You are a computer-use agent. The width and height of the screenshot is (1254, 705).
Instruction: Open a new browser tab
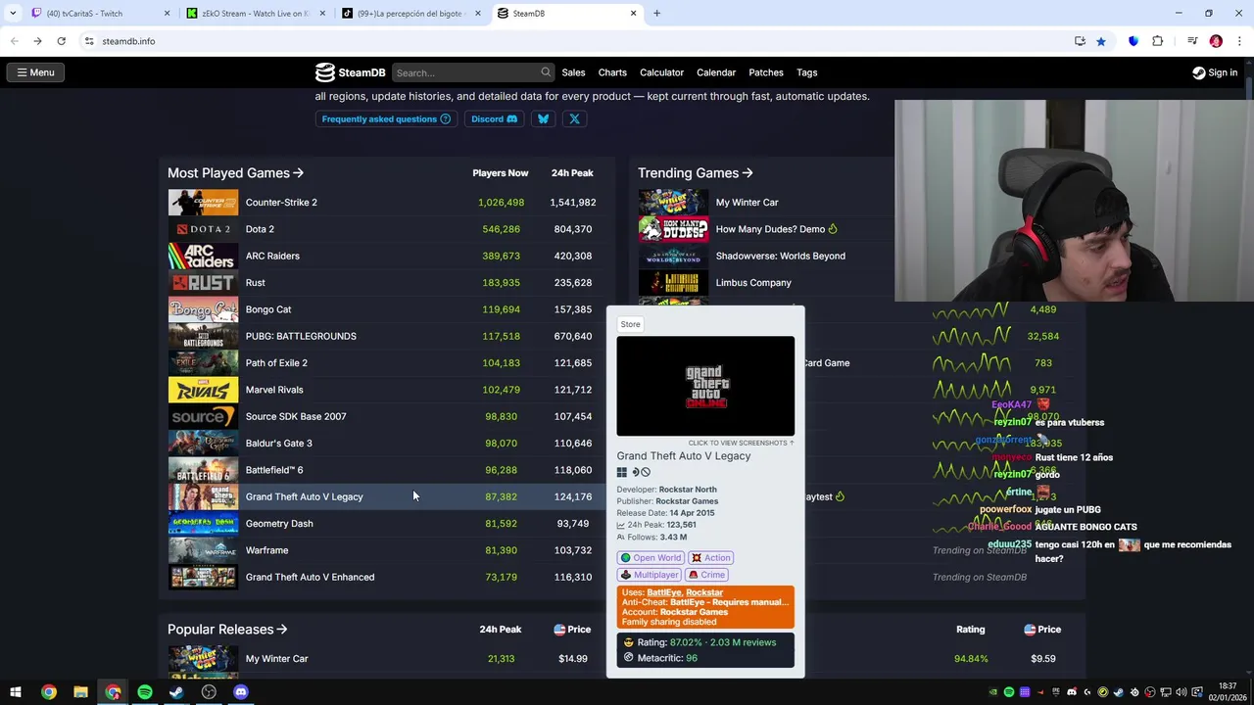click(657, 14)
